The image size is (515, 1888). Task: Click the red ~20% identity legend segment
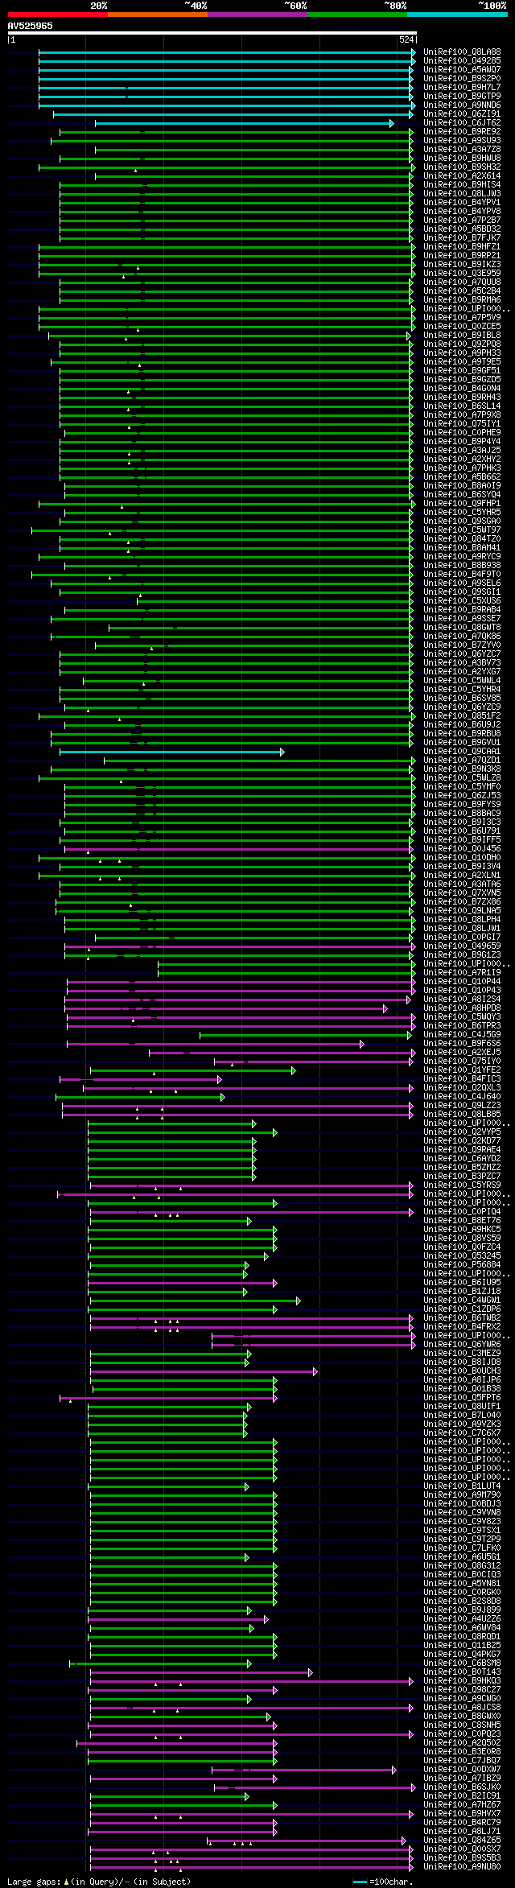point(58,14)
